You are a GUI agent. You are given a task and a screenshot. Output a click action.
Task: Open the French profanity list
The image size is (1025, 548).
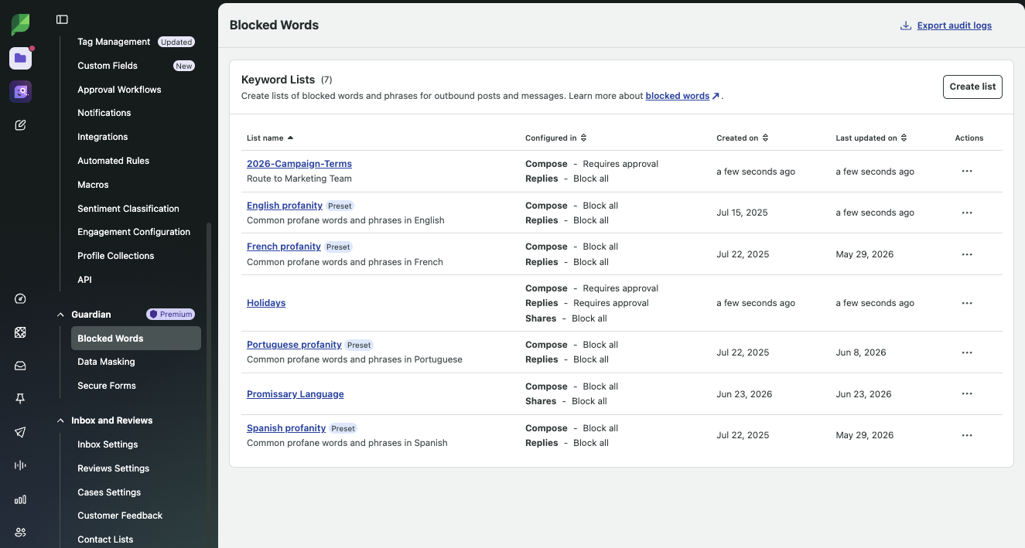point(284,247)
